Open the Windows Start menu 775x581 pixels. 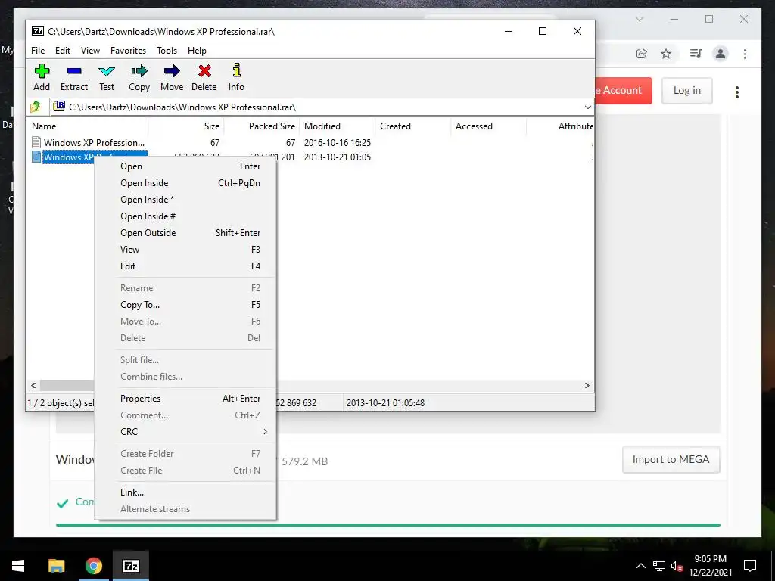pos(18,566)
